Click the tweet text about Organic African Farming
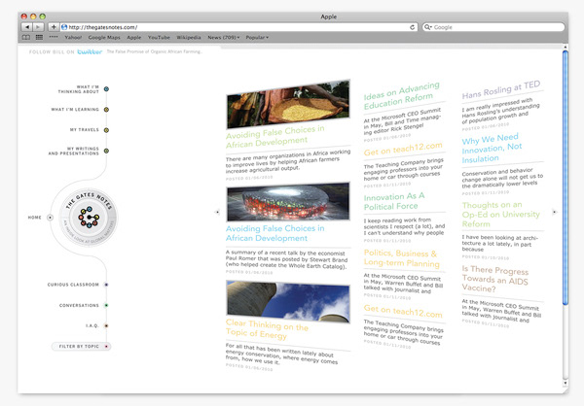The image size is (584, 406). point(154,51)
